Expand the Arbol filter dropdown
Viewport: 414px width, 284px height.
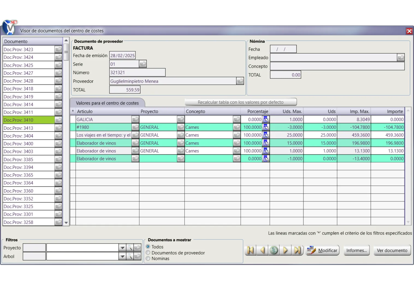122,256
